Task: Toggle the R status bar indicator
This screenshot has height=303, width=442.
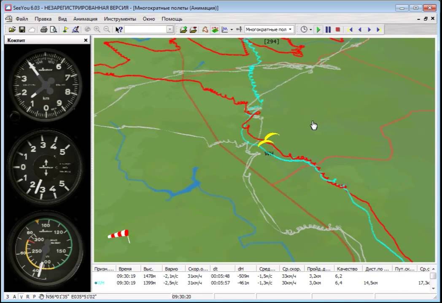Action: click(x=28, y=297)
